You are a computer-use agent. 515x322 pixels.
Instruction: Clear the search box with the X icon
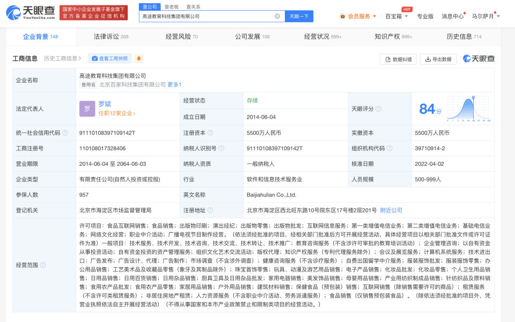(x=277, y=16)
